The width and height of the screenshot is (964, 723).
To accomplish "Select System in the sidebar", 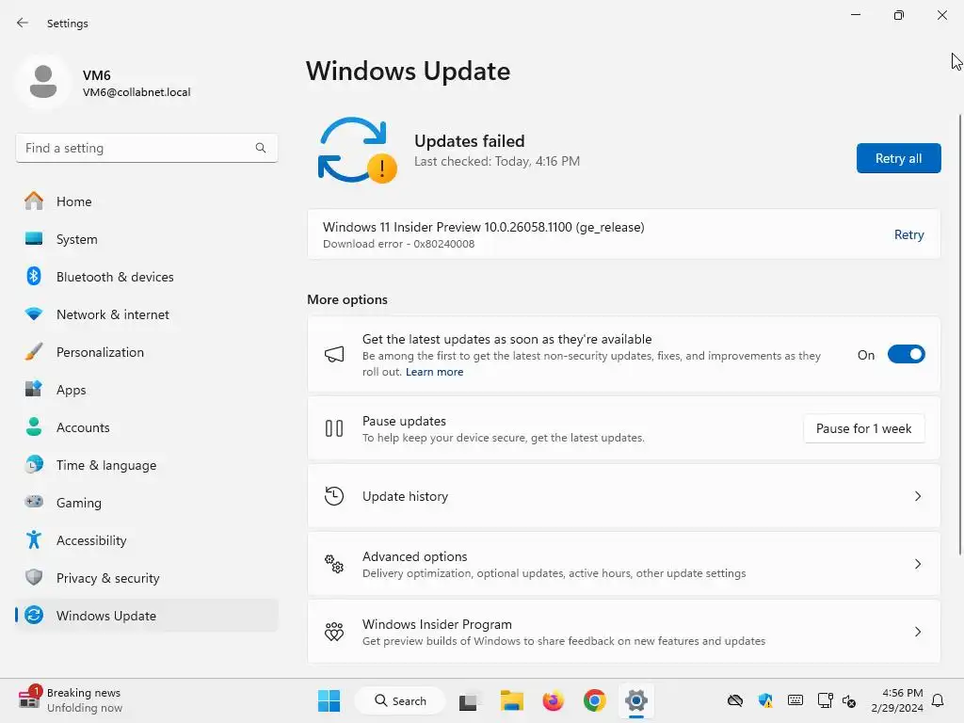I will click(146, 238).
